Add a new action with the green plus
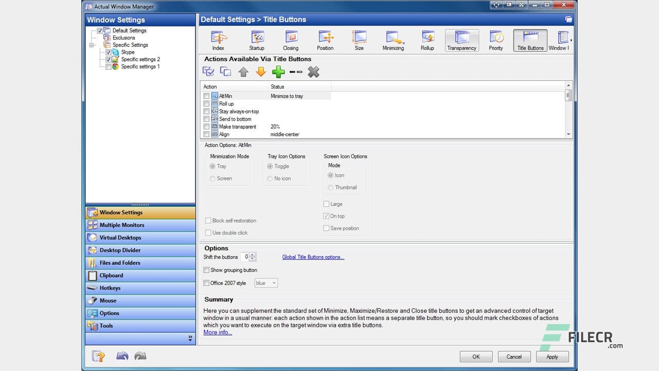659x371 pixels. click(x=278, y=72)
